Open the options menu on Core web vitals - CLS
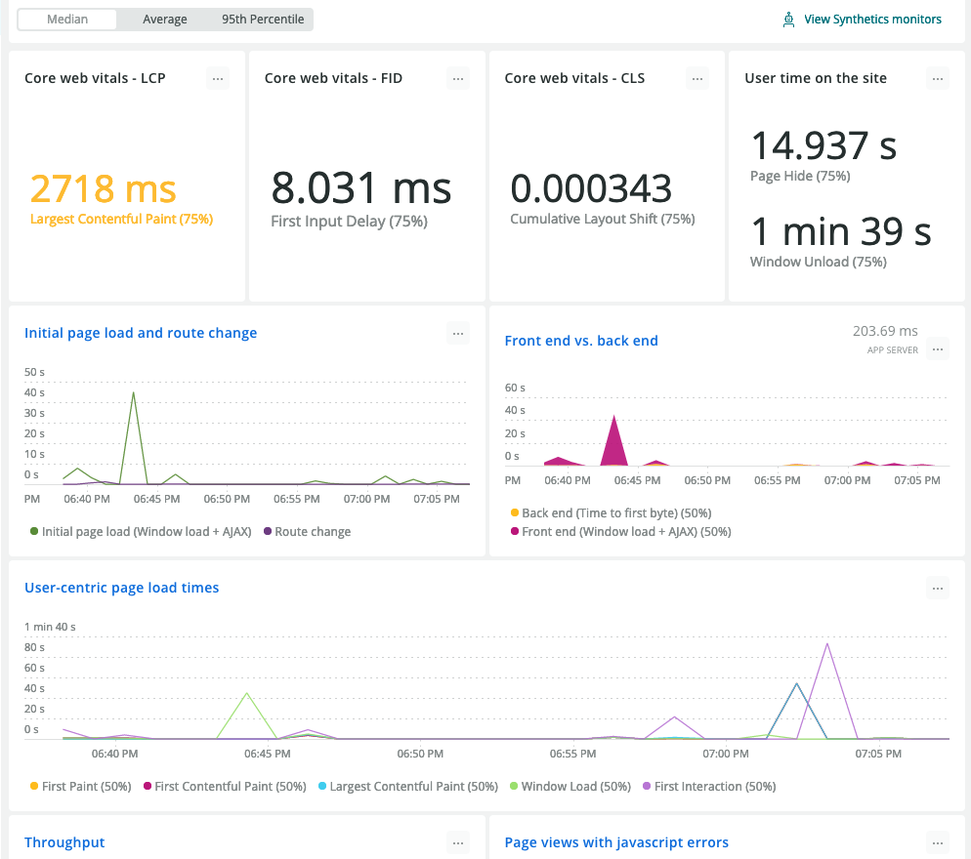This screenshot has width=971, height=859. [x=697, y=78]
